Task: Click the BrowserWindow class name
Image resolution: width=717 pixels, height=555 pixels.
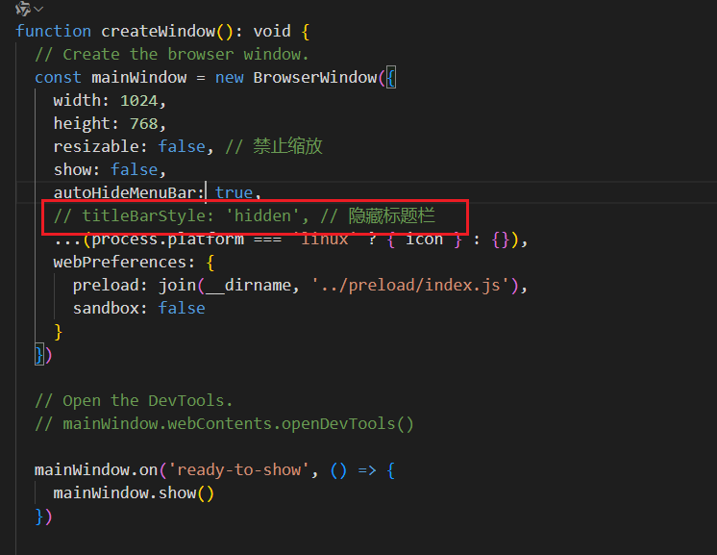Action: click(315, 77)
